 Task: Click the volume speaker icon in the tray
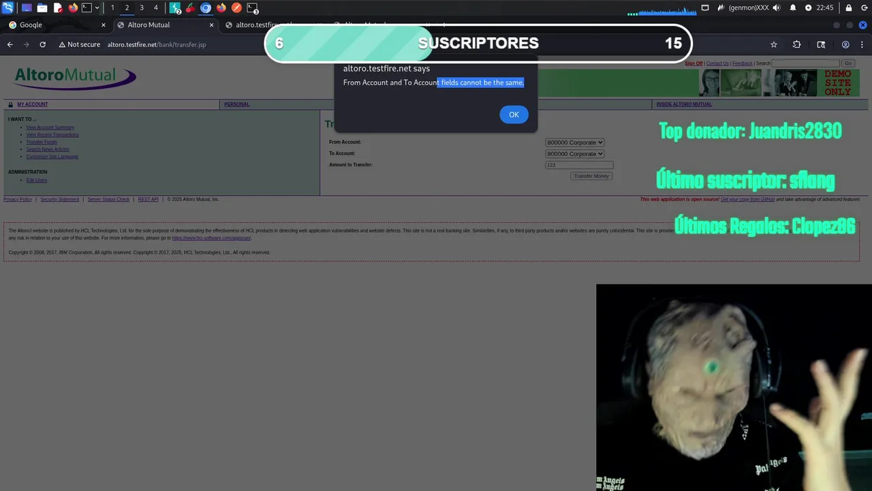click(x=777, y=8)
